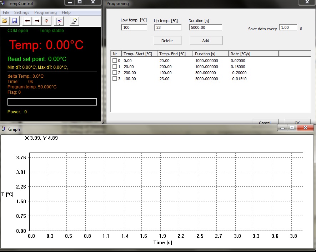316x252 pixels.
Task: Open a file with the folder icon
Action: pos(5,21)
